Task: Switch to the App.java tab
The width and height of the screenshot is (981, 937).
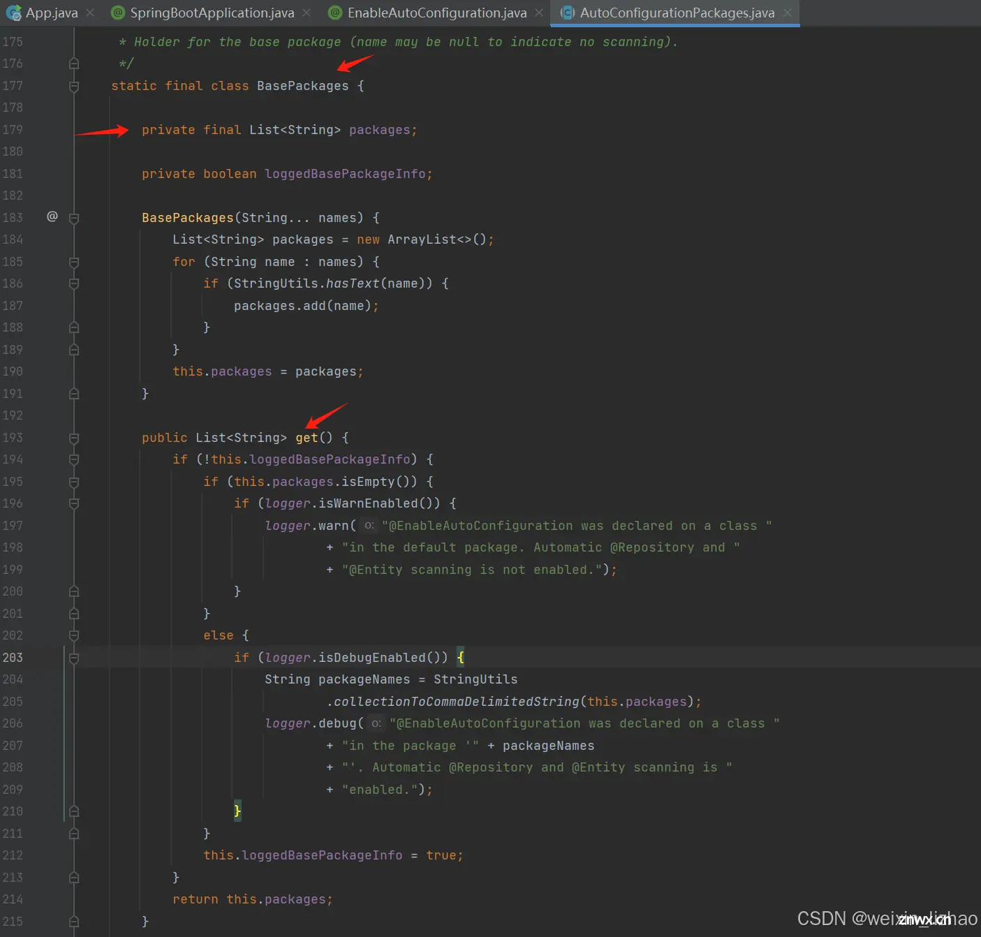Action: pyautogui.click(x=52, y=13)
